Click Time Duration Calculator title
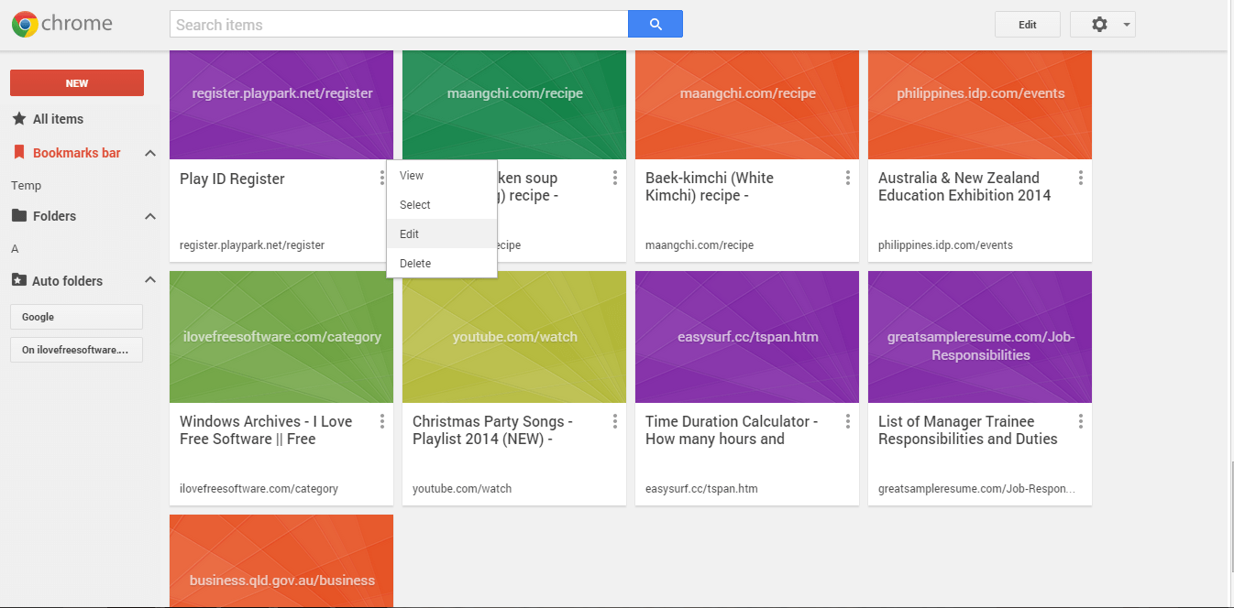The width and height of the screenshot is (1234, 608). click(x=732, y=430)
